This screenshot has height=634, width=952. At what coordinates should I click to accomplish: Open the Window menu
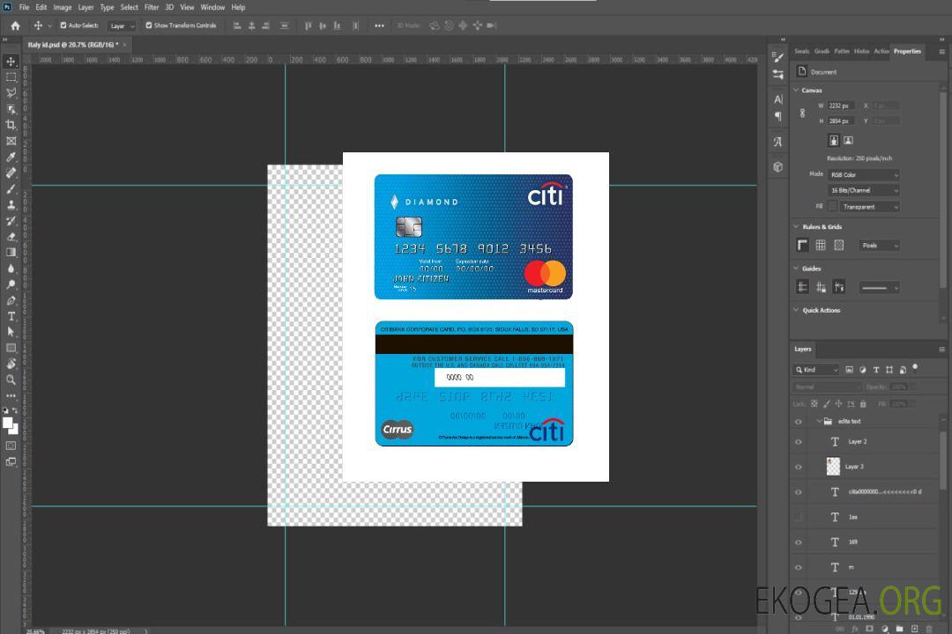tap(212, 7)
